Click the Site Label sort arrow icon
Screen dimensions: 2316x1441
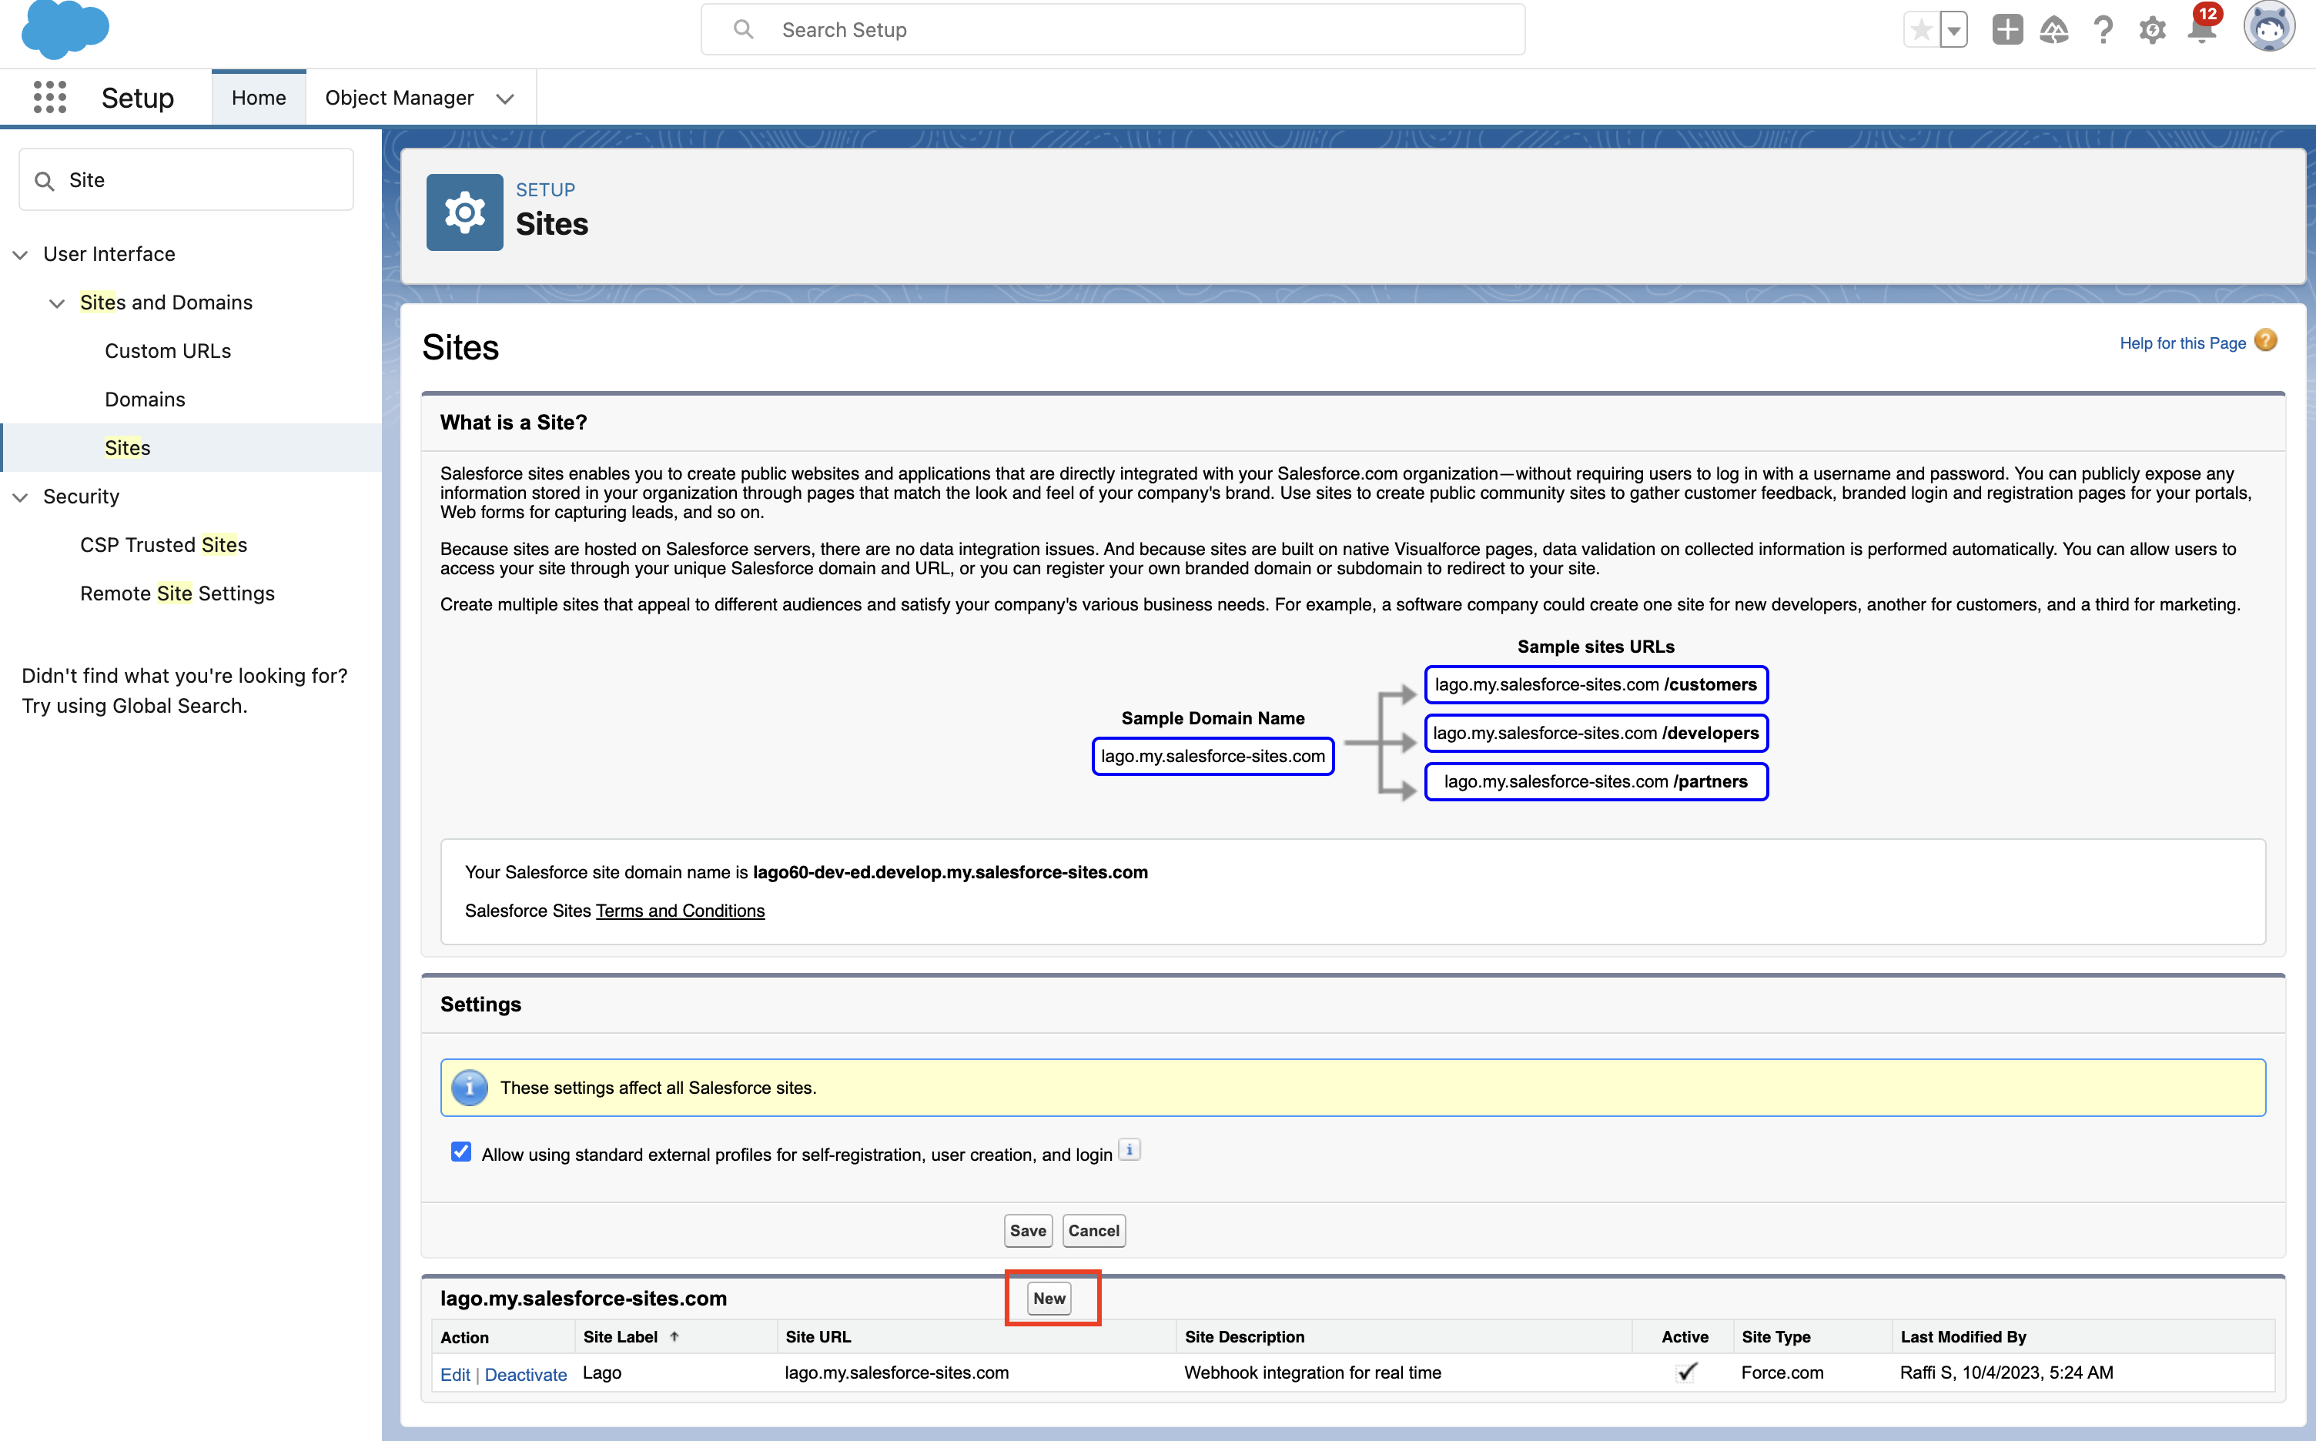(x=674, y=1336)
